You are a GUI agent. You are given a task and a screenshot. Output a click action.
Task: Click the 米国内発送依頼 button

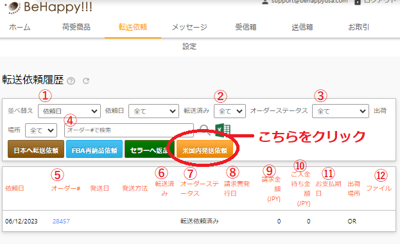point(205,149)
